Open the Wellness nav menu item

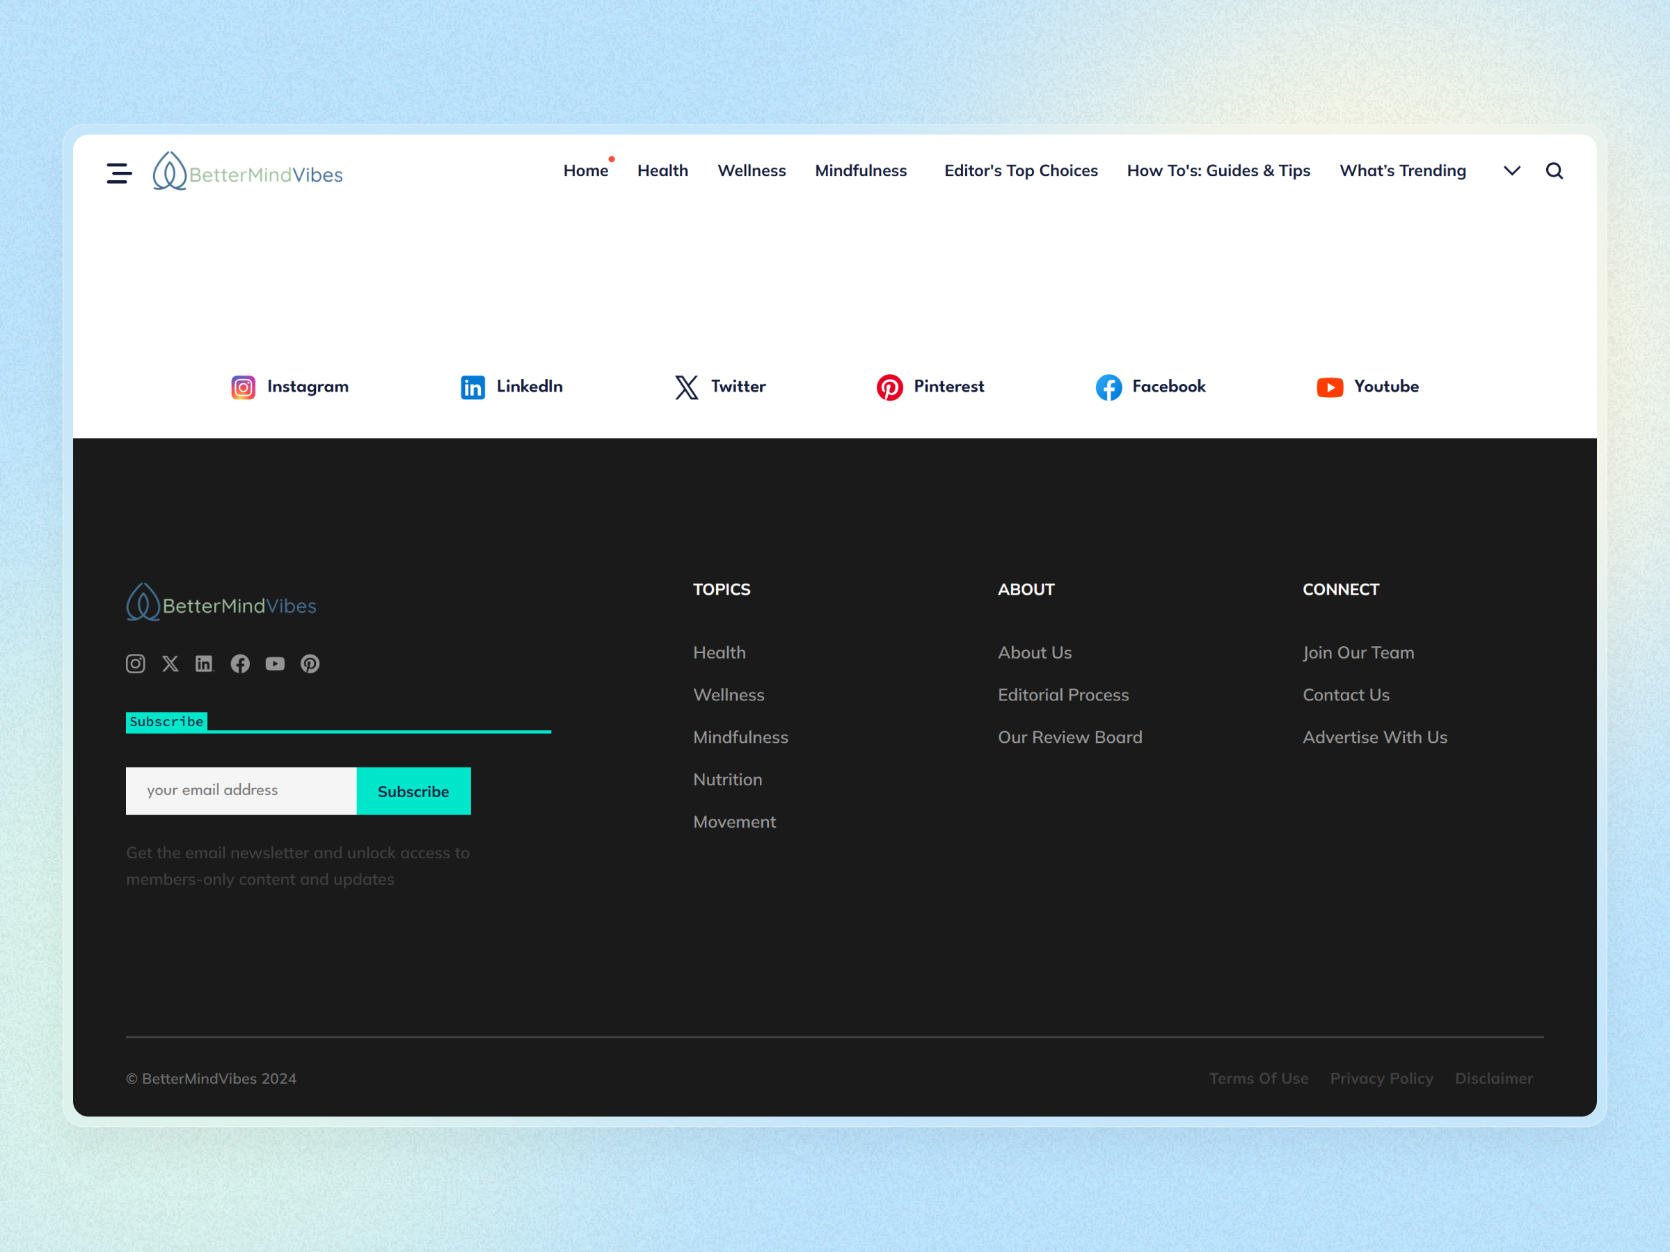(x=751, y=171)
